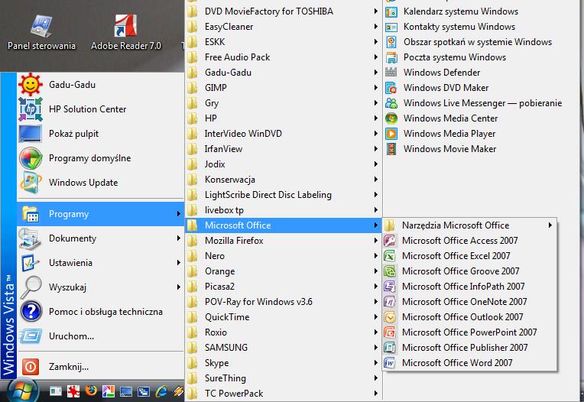Choose Uruchom... to open Run dialog
The height and width of the screenshot is (402, 584).
pyautogui.click(x=101, y=336)
